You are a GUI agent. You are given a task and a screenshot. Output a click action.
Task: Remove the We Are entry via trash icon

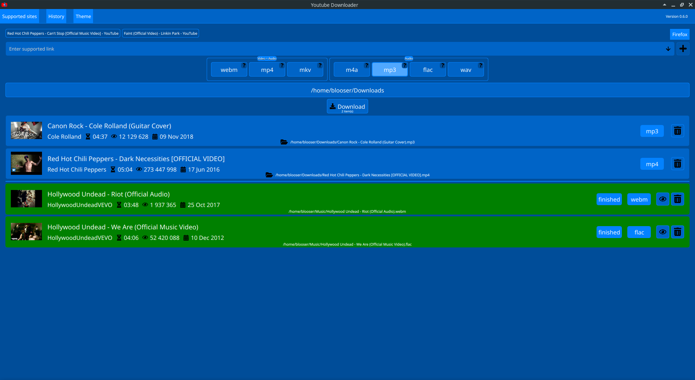677,232
